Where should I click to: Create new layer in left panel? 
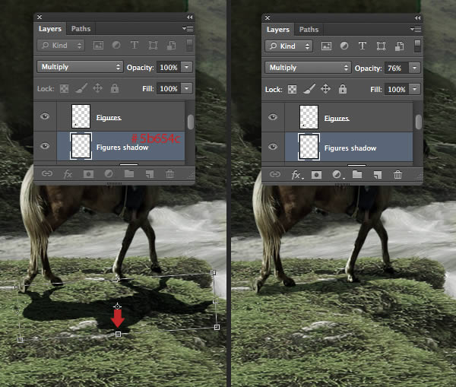[x=150, y=174]
